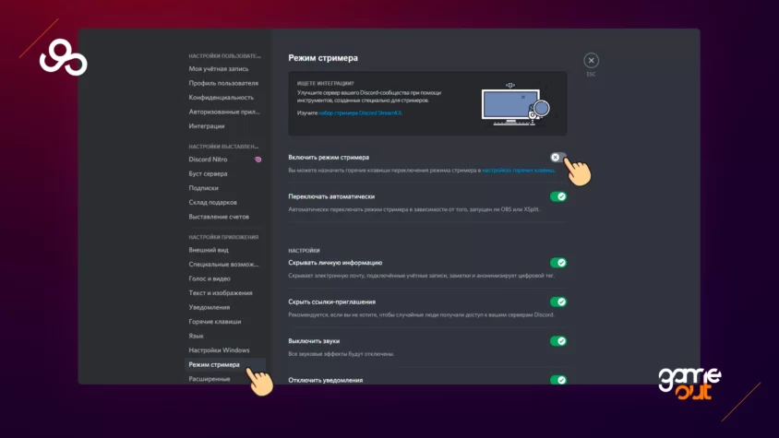Open Выставление счетов section
This screenshot has height=438, width=779.
219,217
